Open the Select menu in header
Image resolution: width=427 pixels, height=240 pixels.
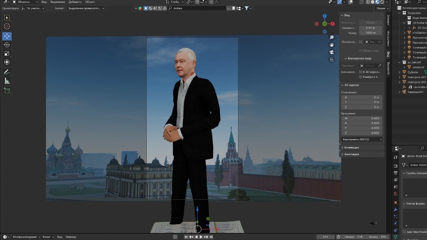[57, 2]
